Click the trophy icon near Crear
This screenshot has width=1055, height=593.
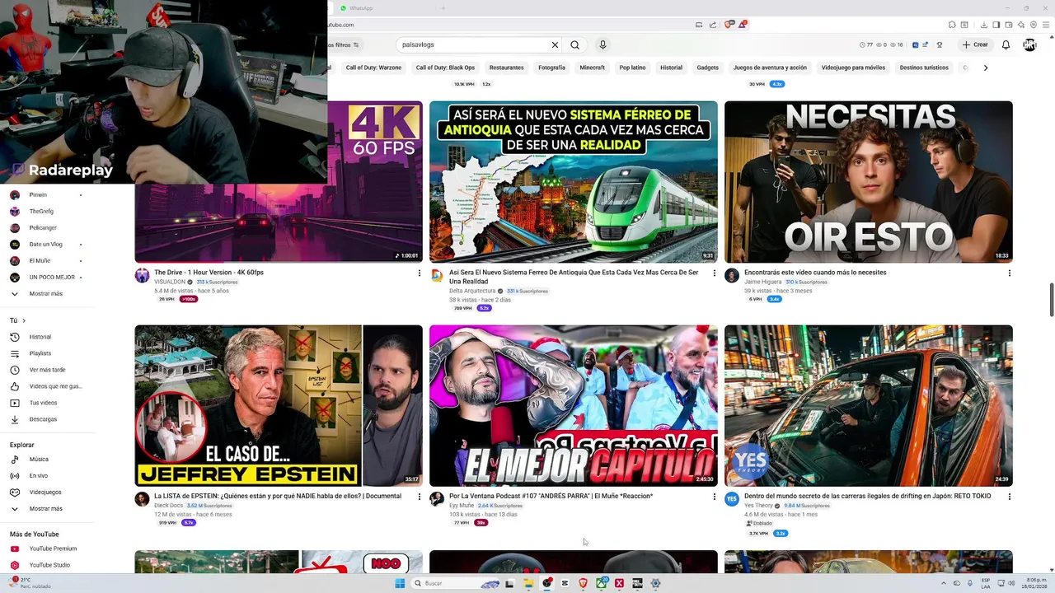[939, 44]
